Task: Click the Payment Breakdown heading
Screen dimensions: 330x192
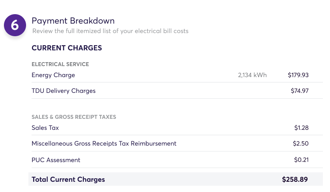Action: click(x=73, y=21)
